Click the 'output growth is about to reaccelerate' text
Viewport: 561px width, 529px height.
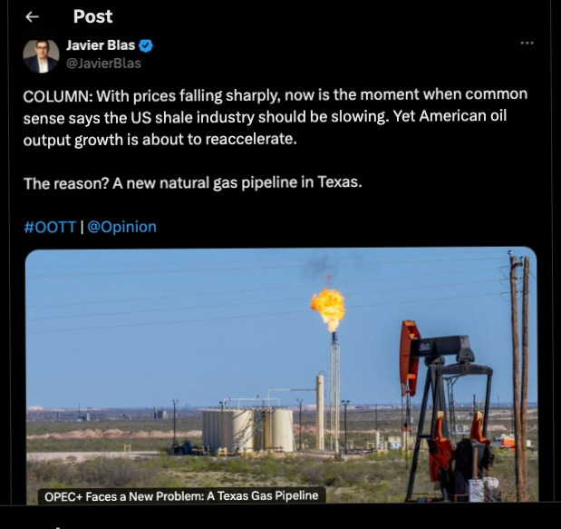coord(160,140)
